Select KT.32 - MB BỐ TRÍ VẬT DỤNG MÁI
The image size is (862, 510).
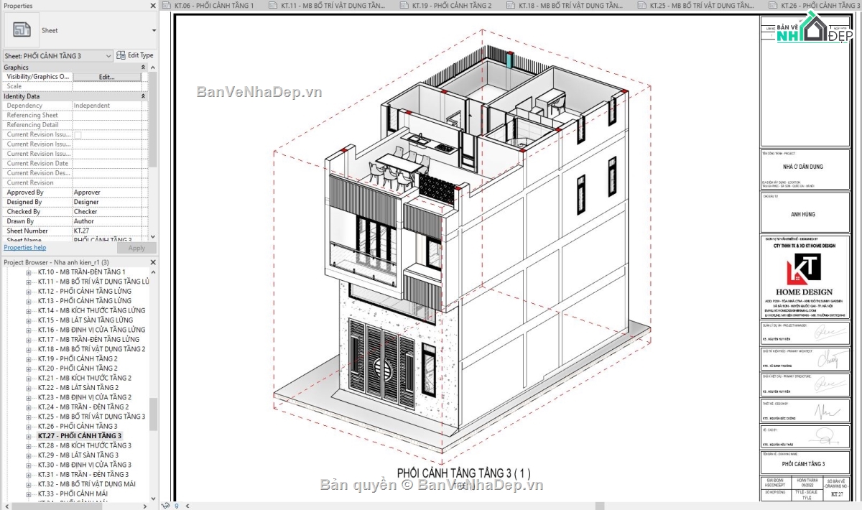[x=87, y=484]
